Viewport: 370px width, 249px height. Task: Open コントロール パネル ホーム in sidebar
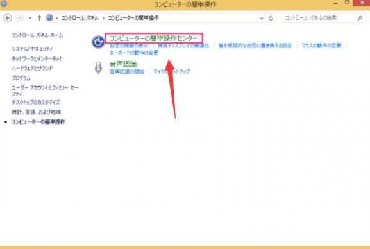click(37, 35)
